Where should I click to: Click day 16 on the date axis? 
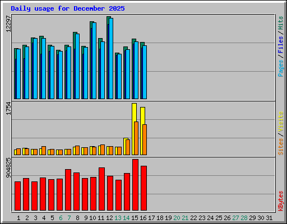click(143, 218)
